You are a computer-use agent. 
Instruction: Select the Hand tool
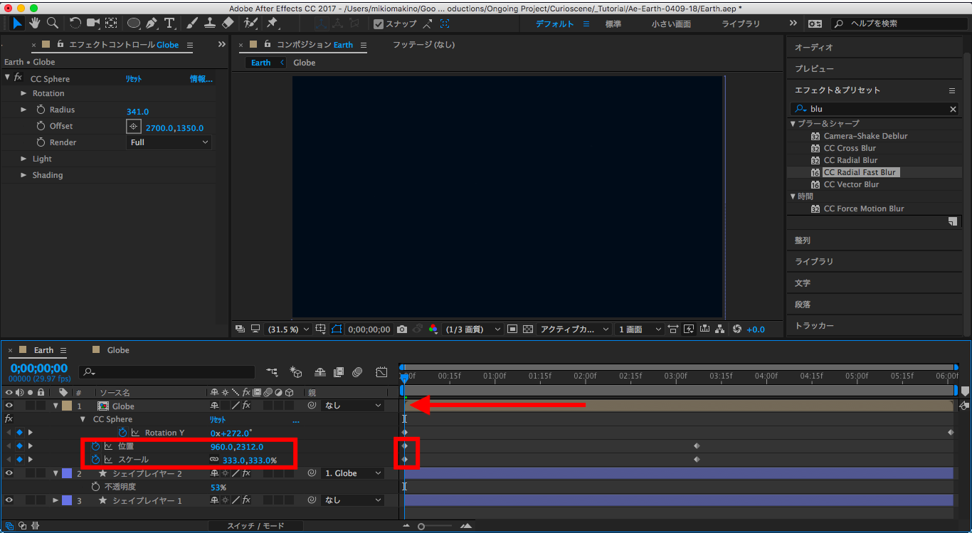point(35,23)
